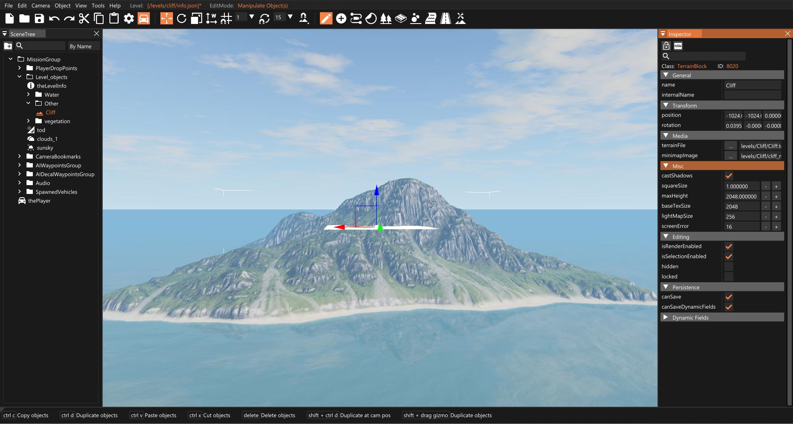Open the mesh layers editor tool
This screenshot has height=424, width=793.
[401, 19]
